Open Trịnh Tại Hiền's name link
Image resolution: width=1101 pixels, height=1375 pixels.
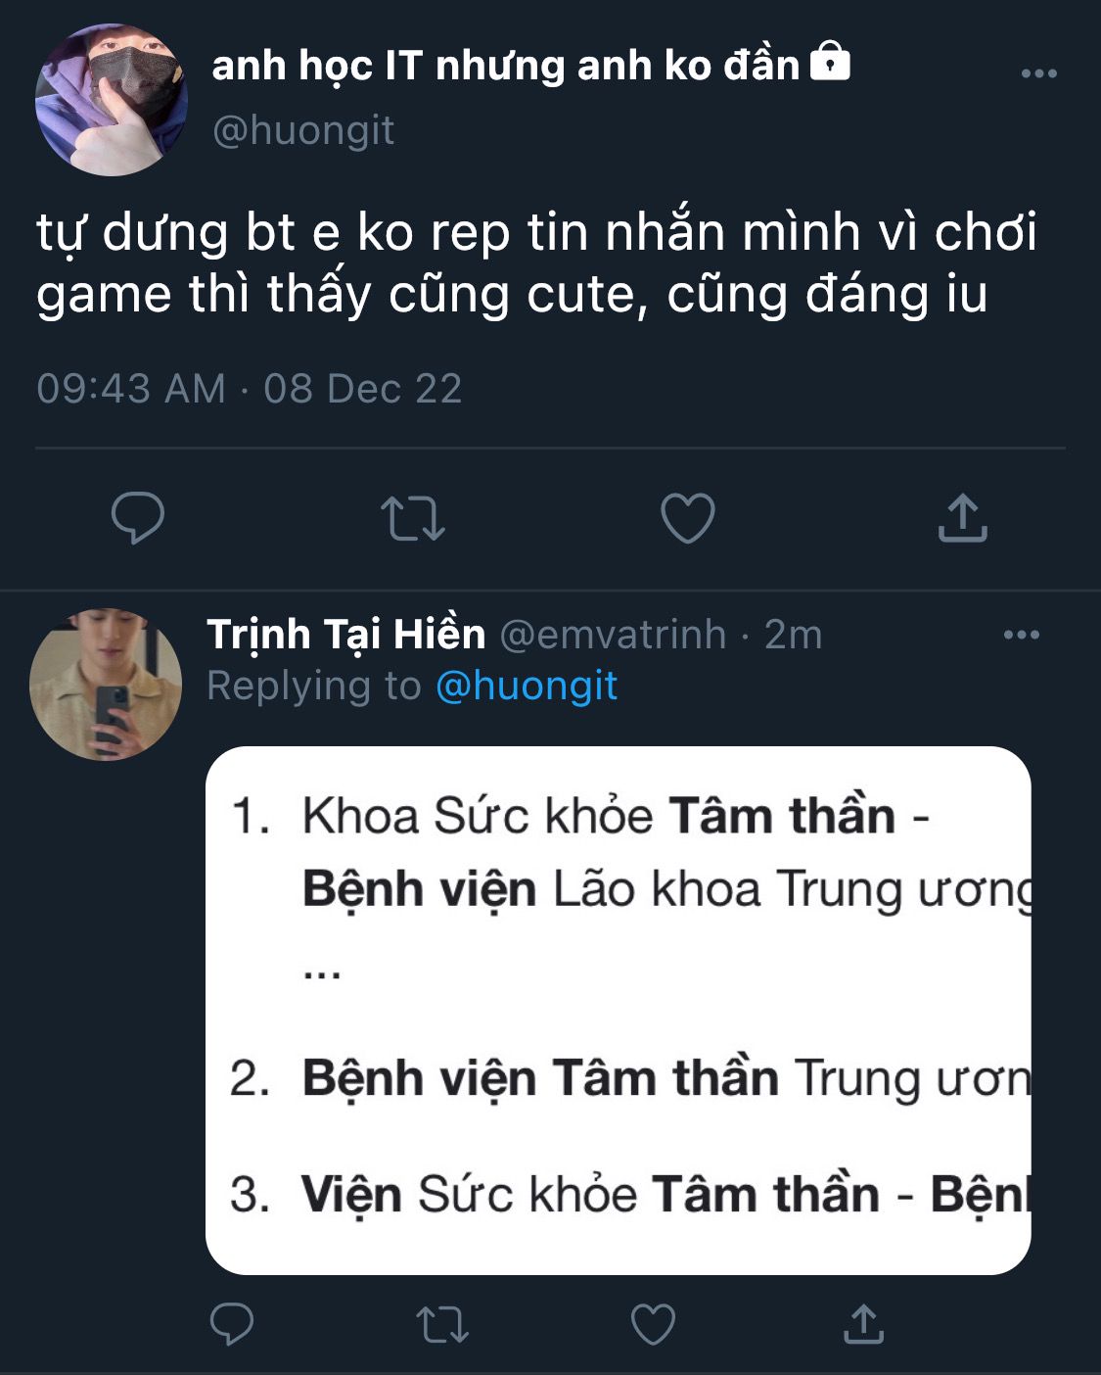(x=345, y=635)
